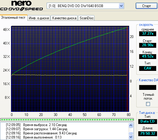
Task: Open the ScanDisc tab
Action: (87, 18)
